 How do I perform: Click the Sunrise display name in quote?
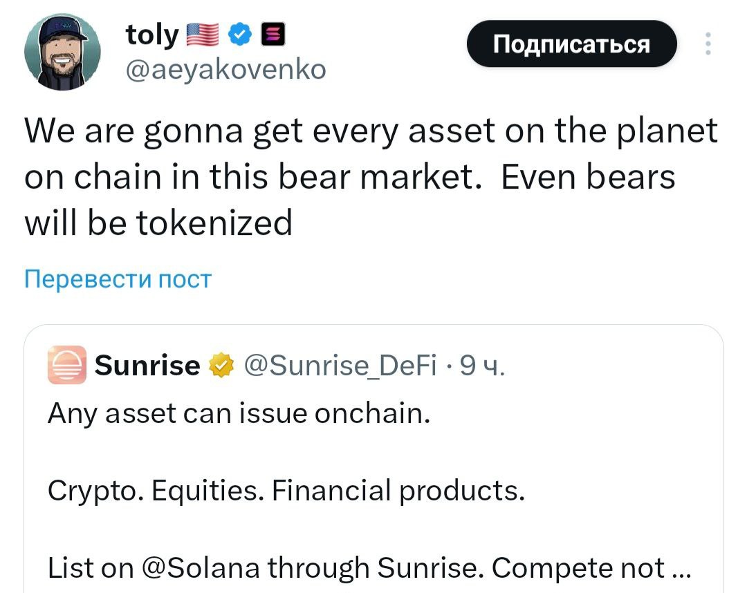[147, 365]
